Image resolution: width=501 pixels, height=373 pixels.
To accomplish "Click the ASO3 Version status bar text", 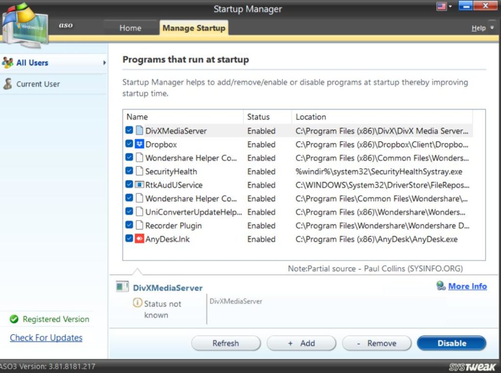I will tap(47, 366).
